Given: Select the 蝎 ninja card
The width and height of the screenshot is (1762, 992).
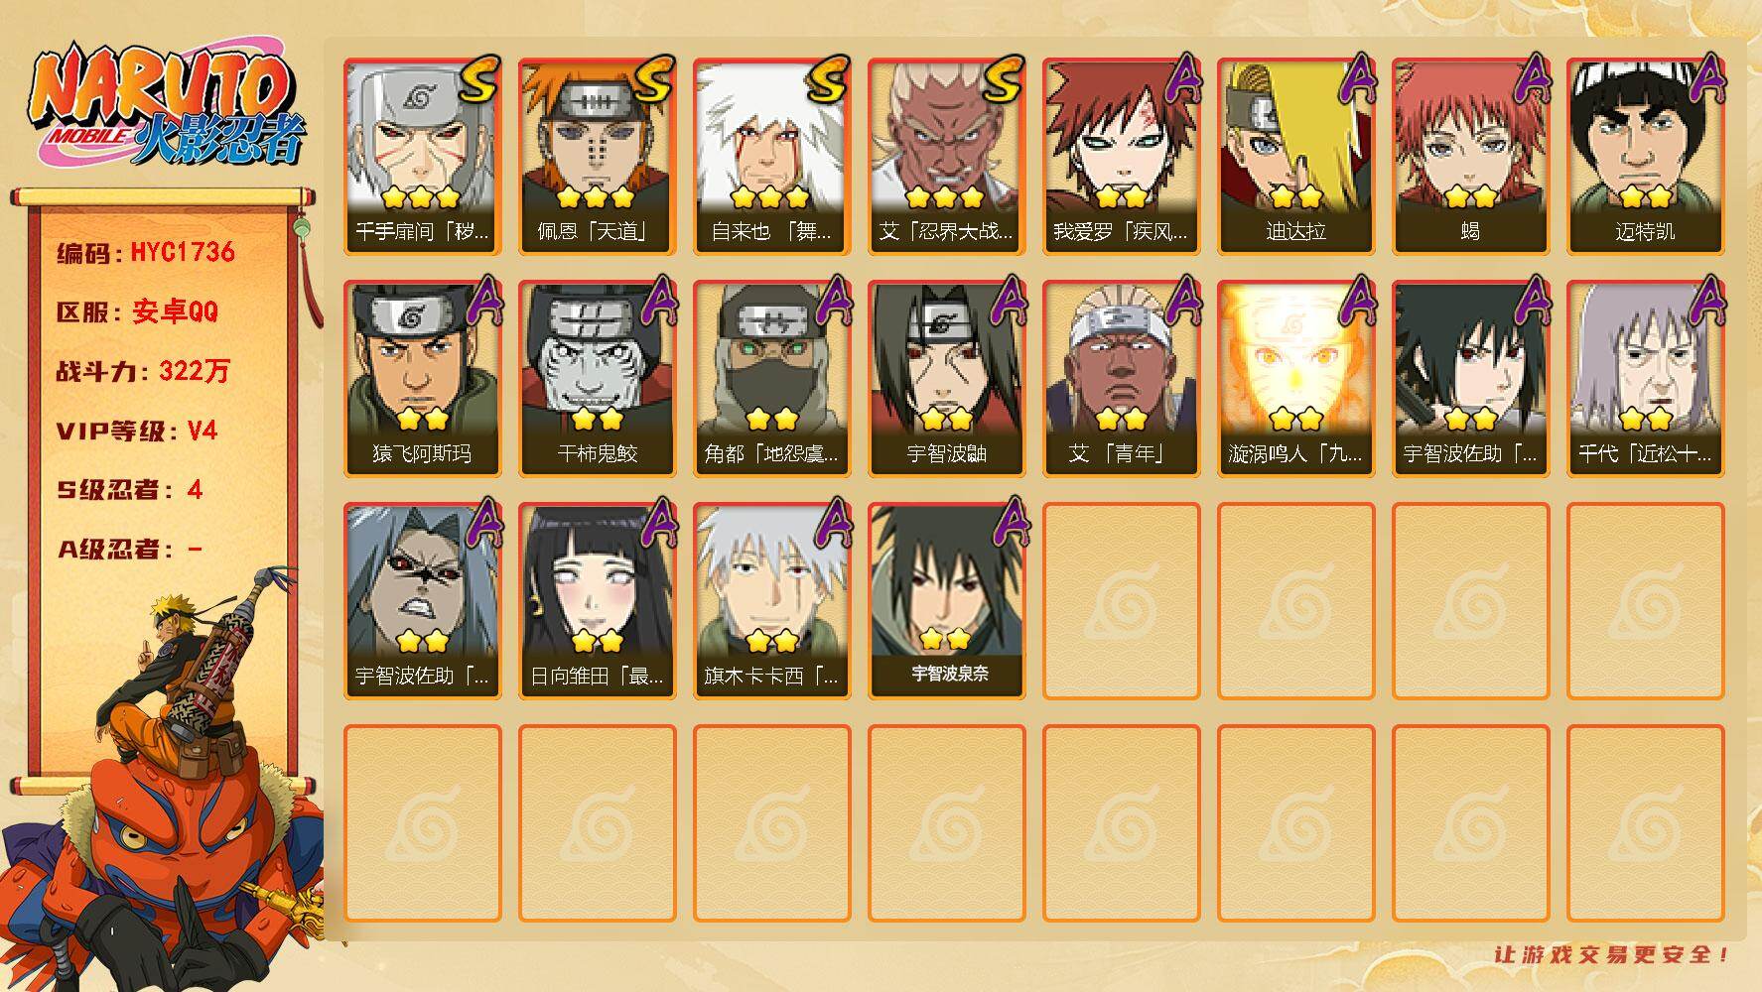Looking at the screenshot, I should point(1470,157).
